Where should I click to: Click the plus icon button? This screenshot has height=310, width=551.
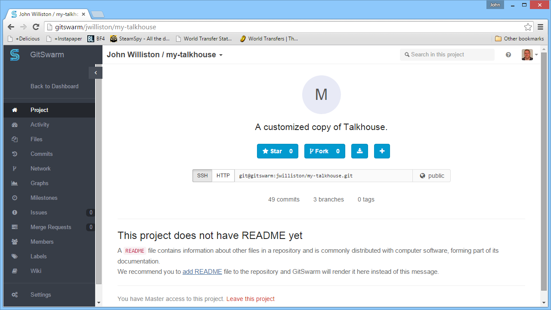pos(382,151)
